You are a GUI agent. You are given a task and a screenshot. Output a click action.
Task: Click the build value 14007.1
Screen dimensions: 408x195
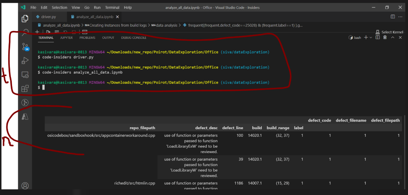pyautogui.click(x=255, y=183)
